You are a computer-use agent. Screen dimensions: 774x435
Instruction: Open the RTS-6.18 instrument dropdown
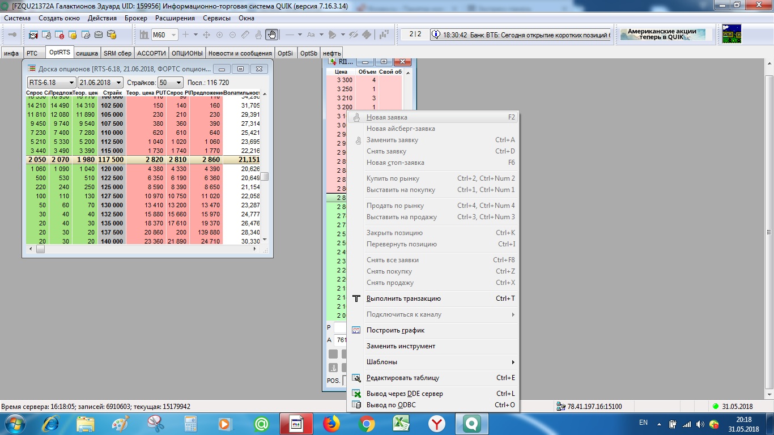[x=52, y=83]
